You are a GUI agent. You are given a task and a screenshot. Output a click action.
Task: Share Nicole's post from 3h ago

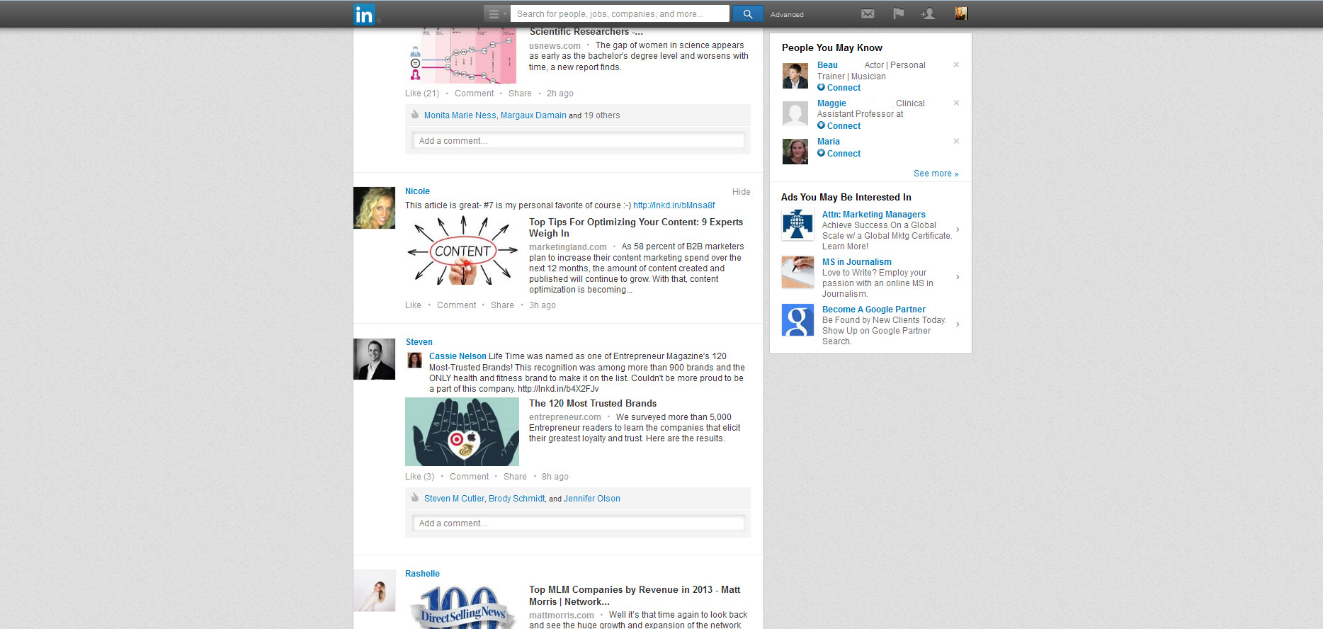tap(502, 305)
